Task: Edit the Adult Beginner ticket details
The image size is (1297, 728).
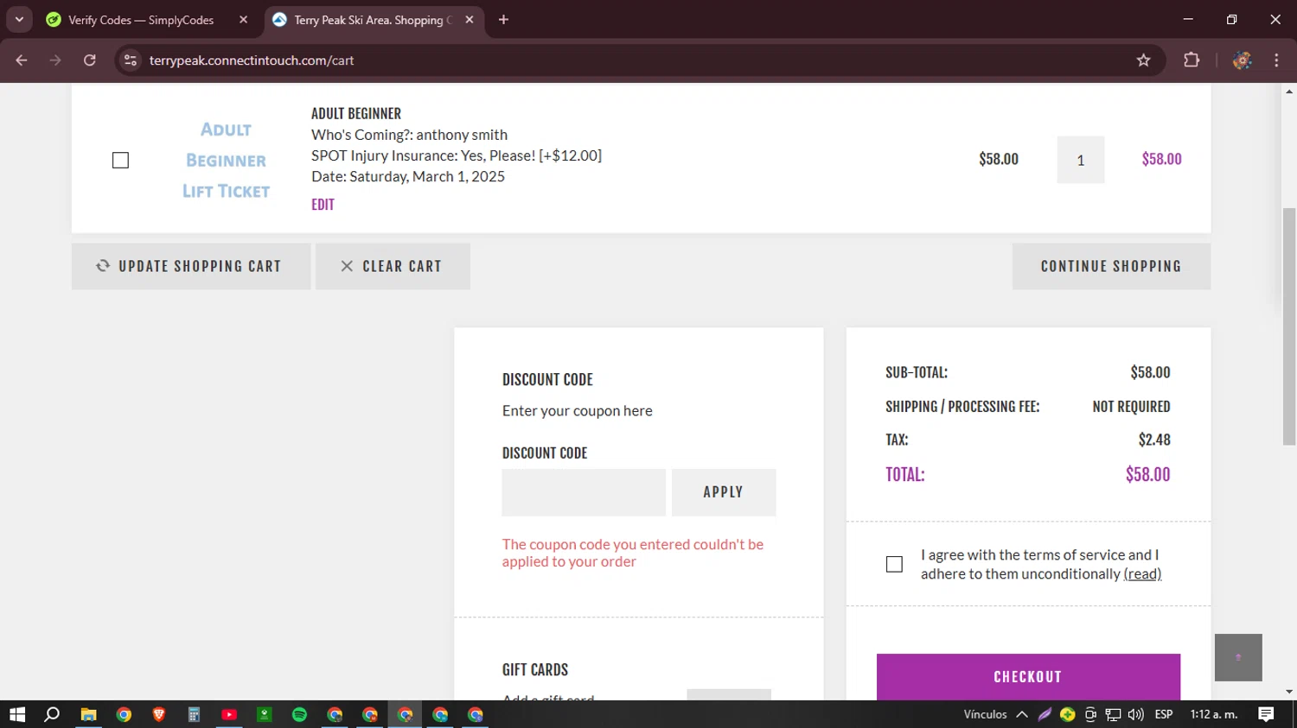Action: (x=323, y=205)
